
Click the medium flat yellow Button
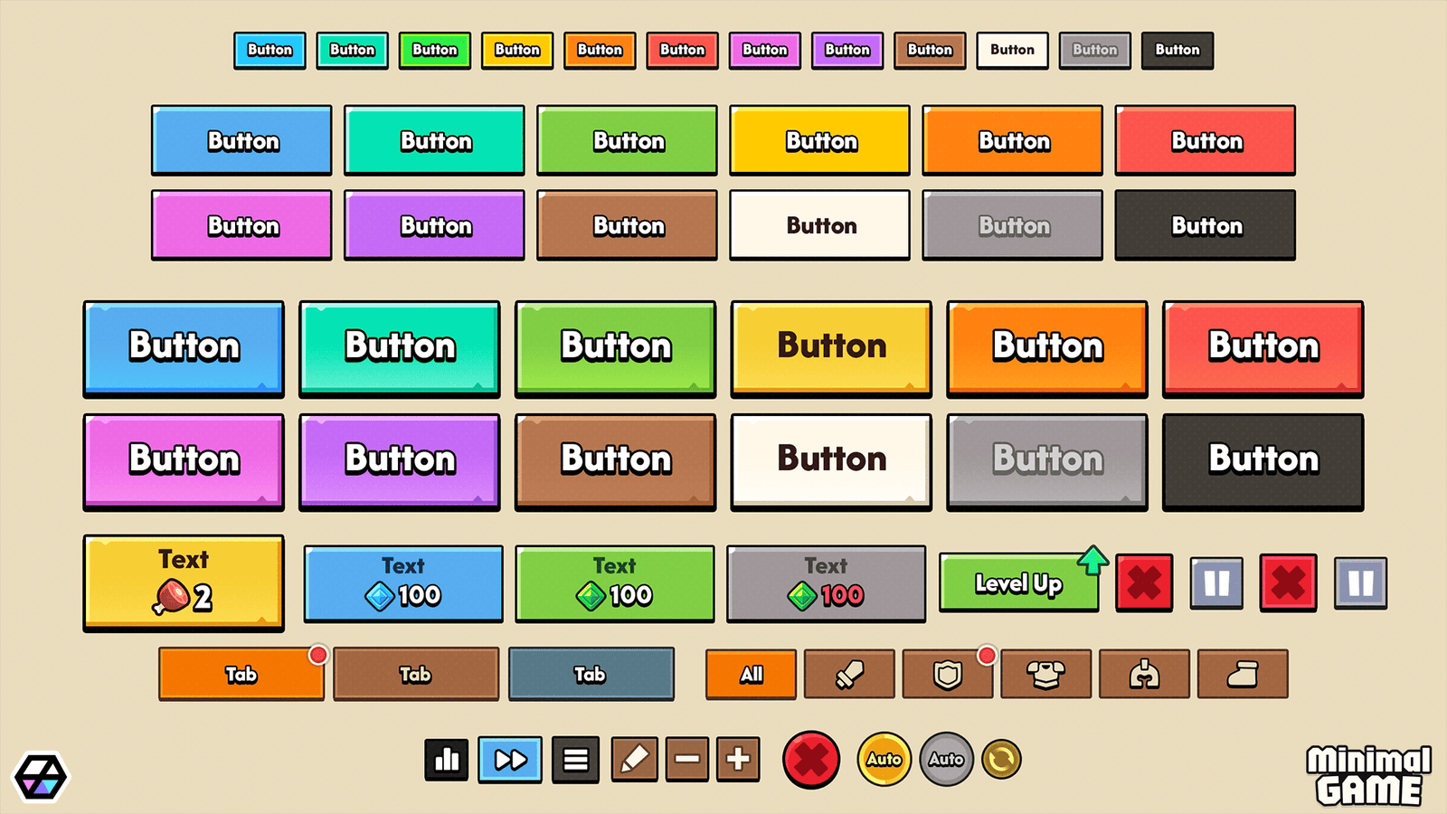coord(820,140)
